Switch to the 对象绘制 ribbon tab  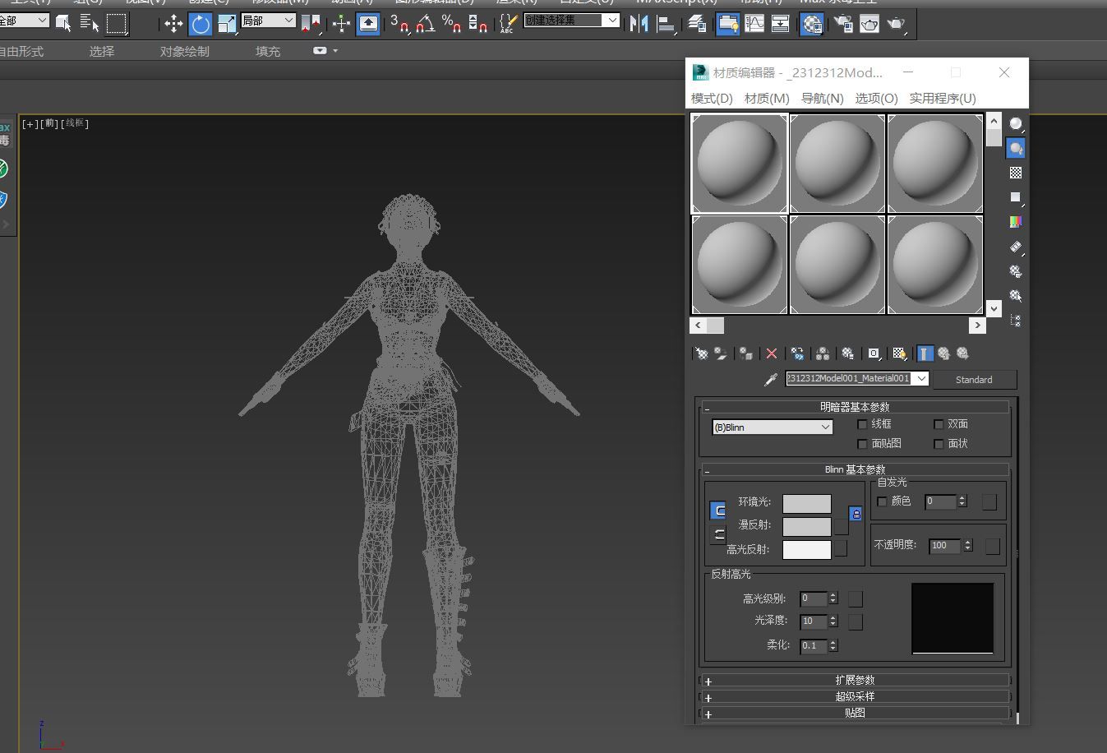click(185, 52)
